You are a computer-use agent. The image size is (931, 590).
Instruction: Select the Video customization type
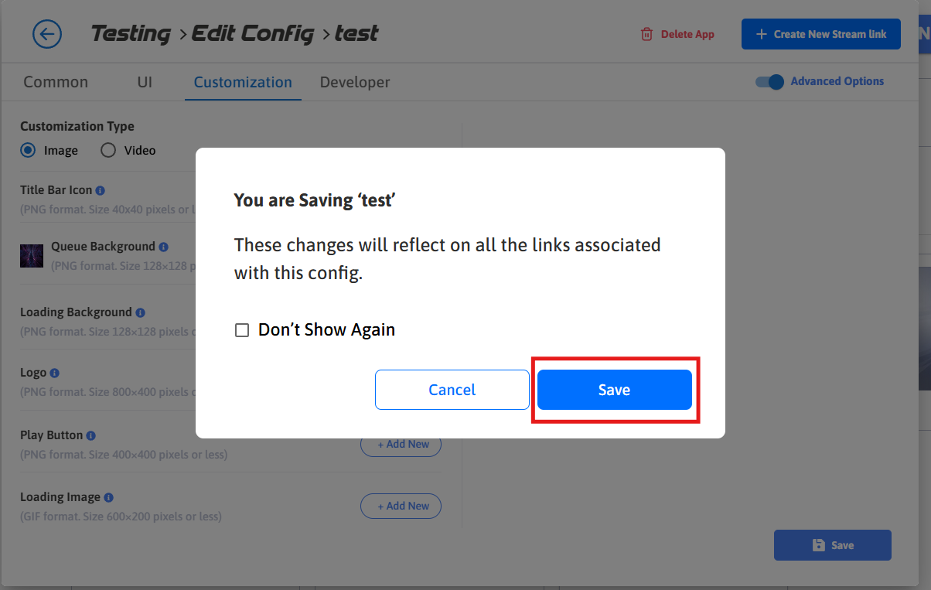tap(108, 151)
